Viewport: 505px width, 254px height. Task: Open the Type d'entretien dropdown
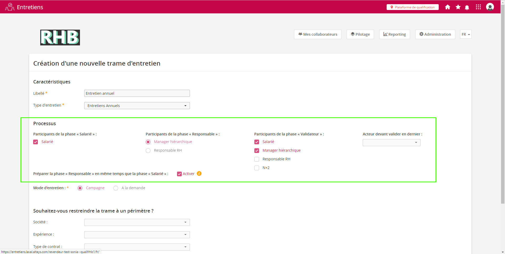137,106
